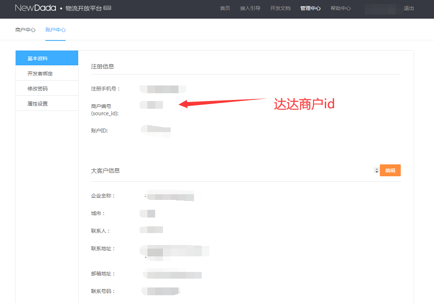
Task: Open 开发文档 from the top bar
Action: [280, 8]
